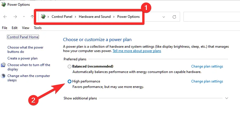Open the Tools menu

38,28
